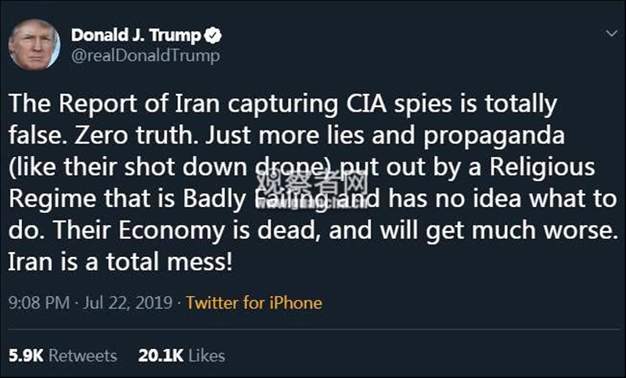Open the @realDonaldTrump handle link

click(146, 55)
